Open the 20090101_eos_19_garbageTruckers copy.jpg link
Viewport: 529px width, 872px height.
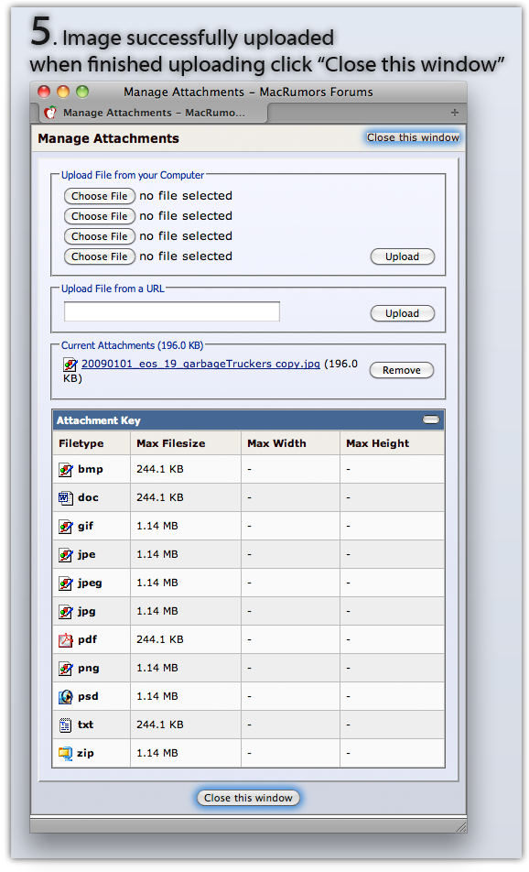click(x=200, y=364)
